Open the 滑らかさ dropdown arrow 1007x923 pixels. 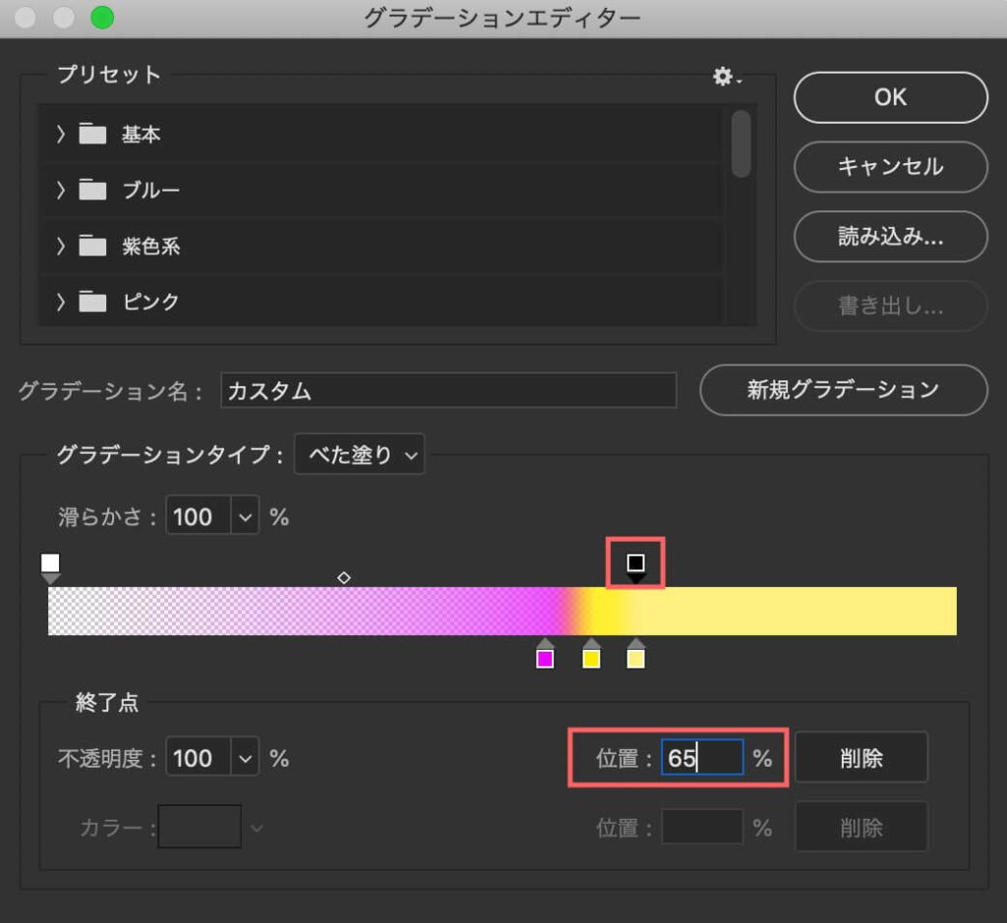pyautogui.click(x=245, y=516)
